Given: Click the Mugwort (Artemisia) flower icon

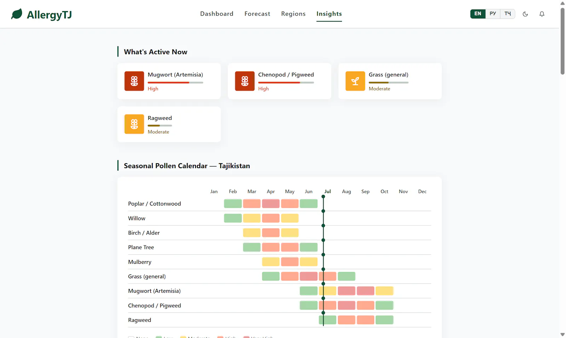Looking at the screenshot, I should point(134,81).
